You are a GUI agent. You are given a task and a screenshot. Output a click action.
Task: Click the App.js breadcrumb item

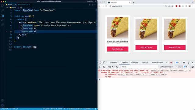[13, 8]
